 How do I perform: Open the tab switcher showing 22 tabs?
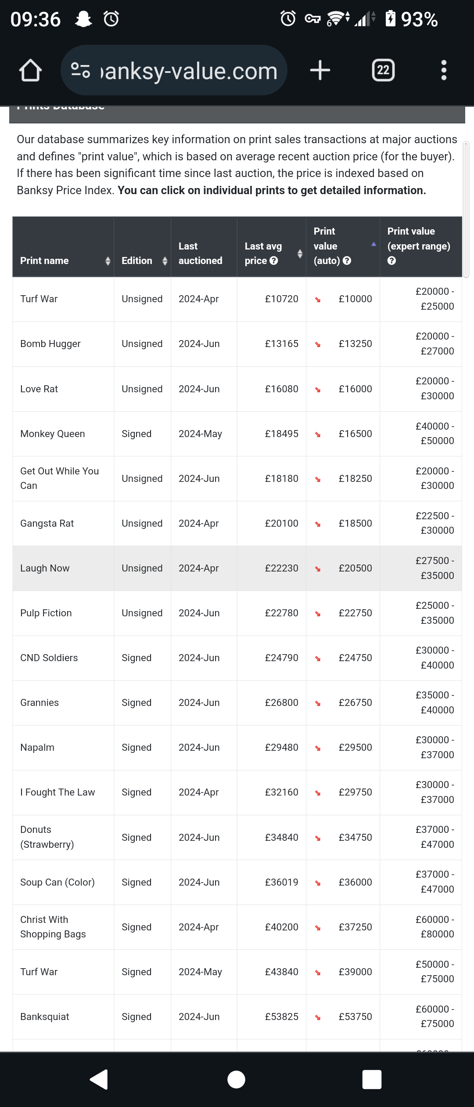383,70
